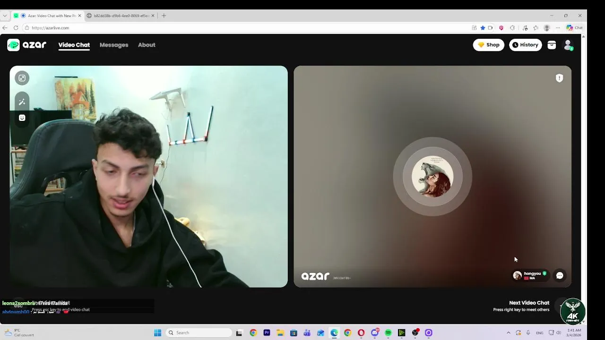605x340 pixels.
Task: Open the gem Shop button
Action: (x=489, y=45)
